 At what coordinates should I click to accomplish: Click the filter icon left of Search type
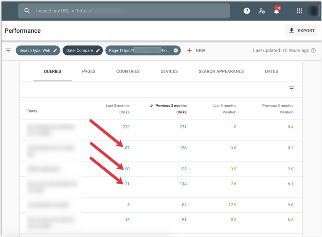(8, 50)
